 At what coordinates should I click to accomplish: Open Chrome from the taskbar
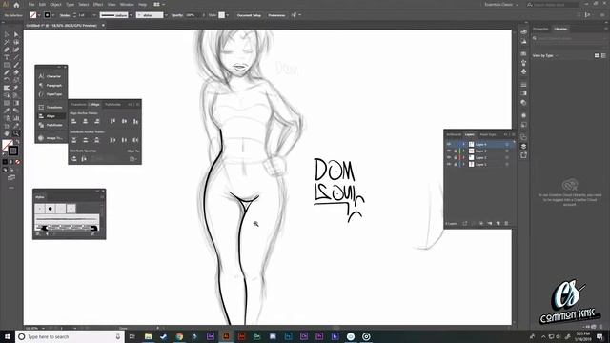[x=179, y=336]
